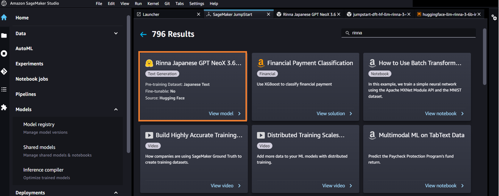Open the Run menu
499x196 pixels.
click(138, 3)
